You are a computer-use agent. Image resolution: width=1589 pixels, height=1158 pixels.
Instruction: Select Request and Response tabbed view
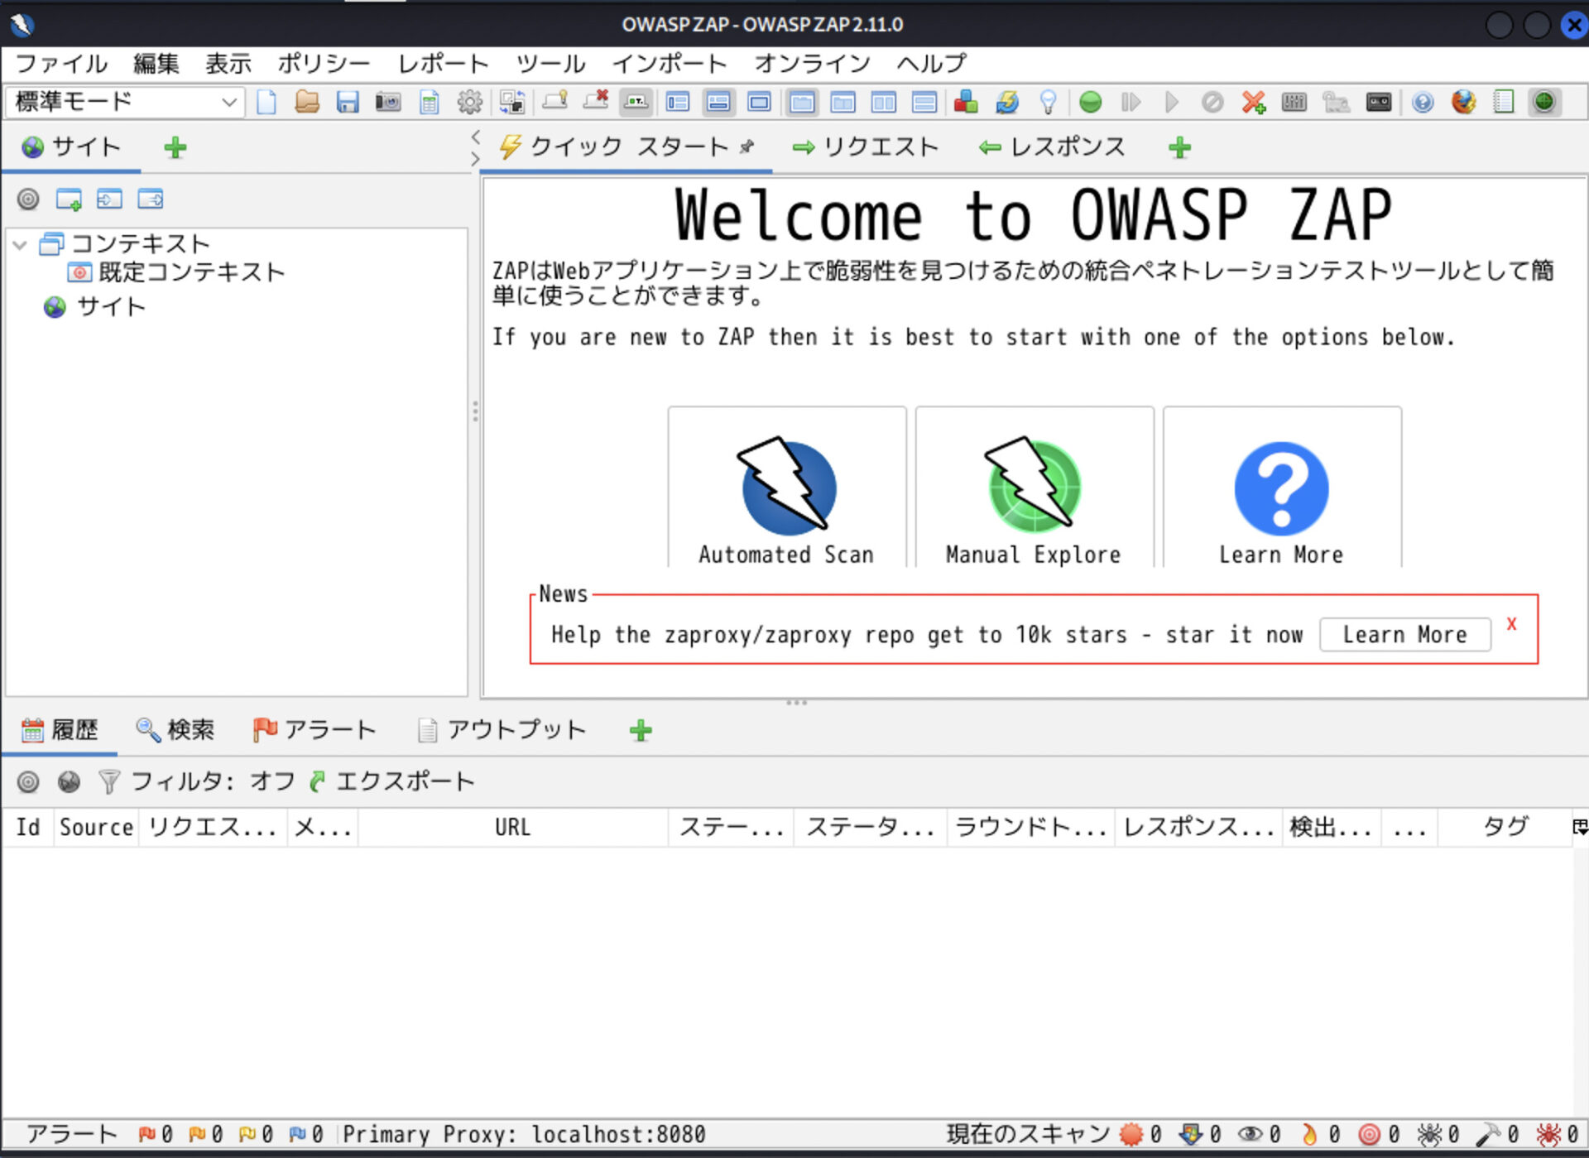click(x=802, y=102)
